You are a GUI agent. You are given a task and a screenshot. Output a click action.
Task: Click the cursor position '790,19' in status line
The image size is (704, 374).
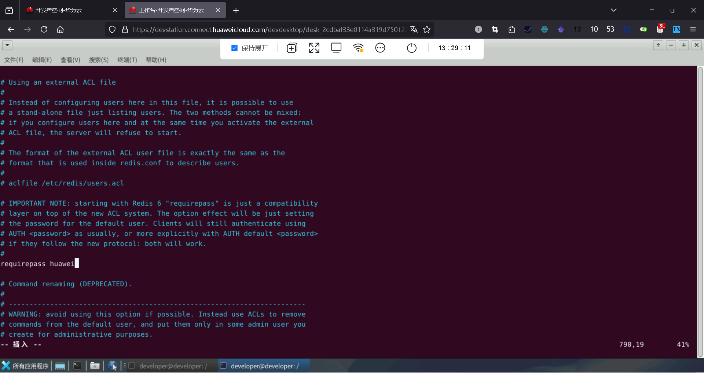click(x=631, y=344)
